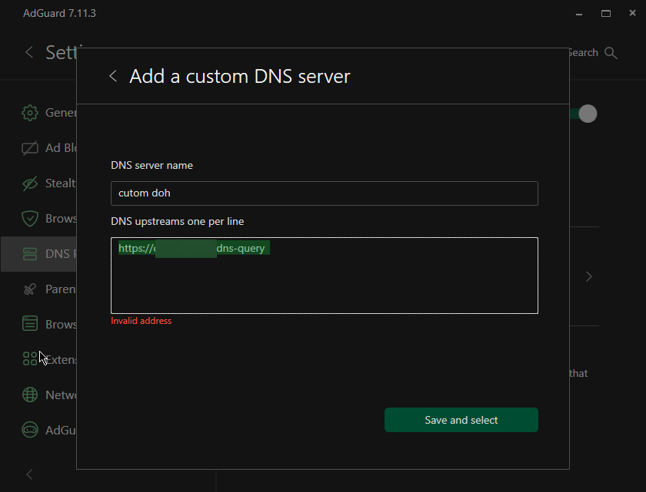Collapse the sidebar with the bottom-left chevron
The image size is (646, 492).
pos(29,474)
